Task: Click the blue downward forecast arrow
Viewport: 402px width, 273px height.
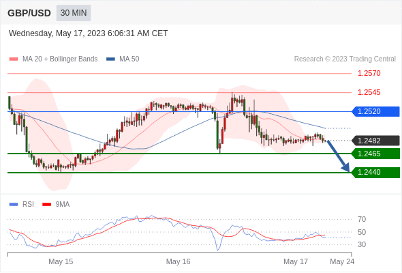Action: tap(338, 156)
